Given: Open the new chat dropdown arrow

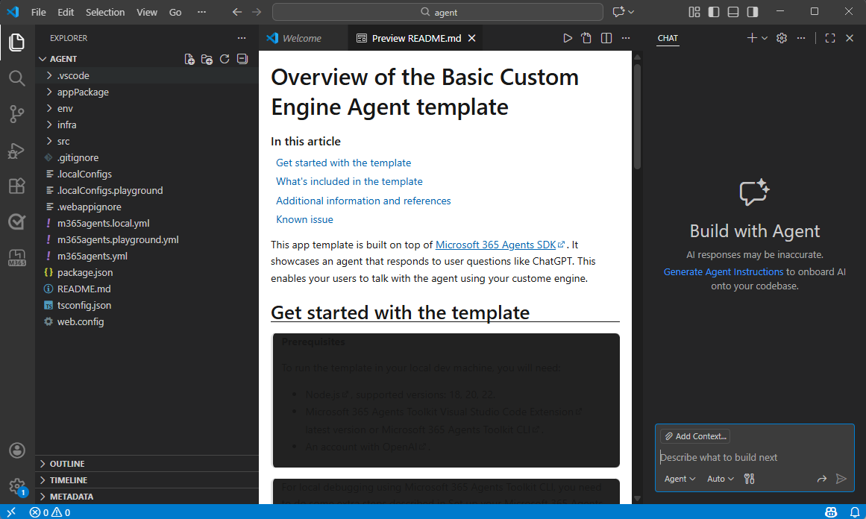Looking at the screenshot, I should point(765,38).
